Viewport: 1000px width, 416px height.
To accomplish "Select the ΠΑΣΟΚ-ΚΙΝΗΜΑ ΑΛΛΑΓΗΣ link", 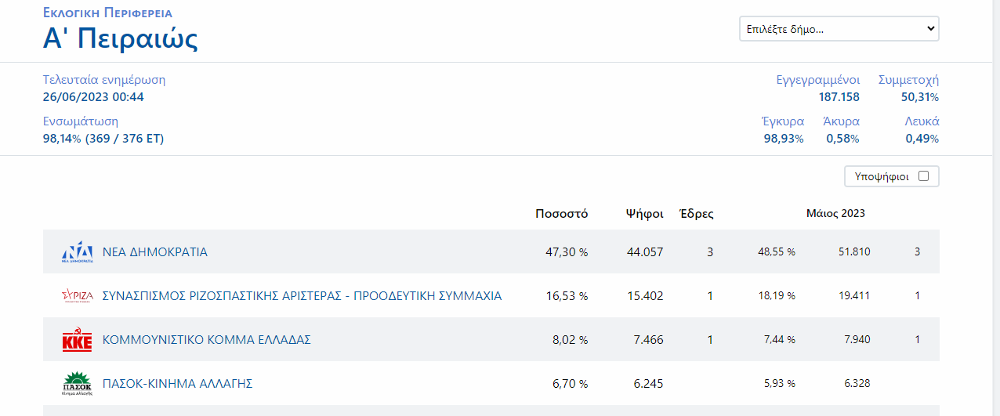I will point(177,384).
